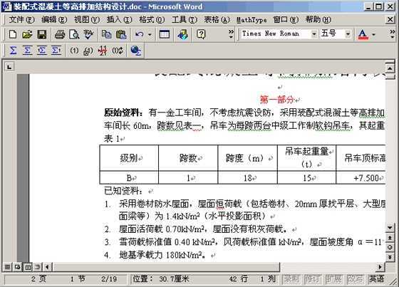Open 插入(I) menu

pyautogui.click(x=119, y=20)
